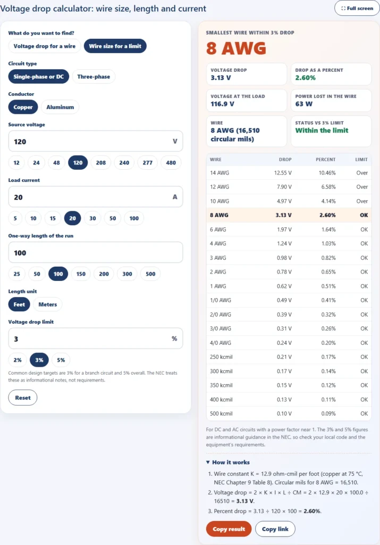This screenshot has width=380, height=545.
Task: Click the 14 AWG table row
Action: click(x=289, y=173)
